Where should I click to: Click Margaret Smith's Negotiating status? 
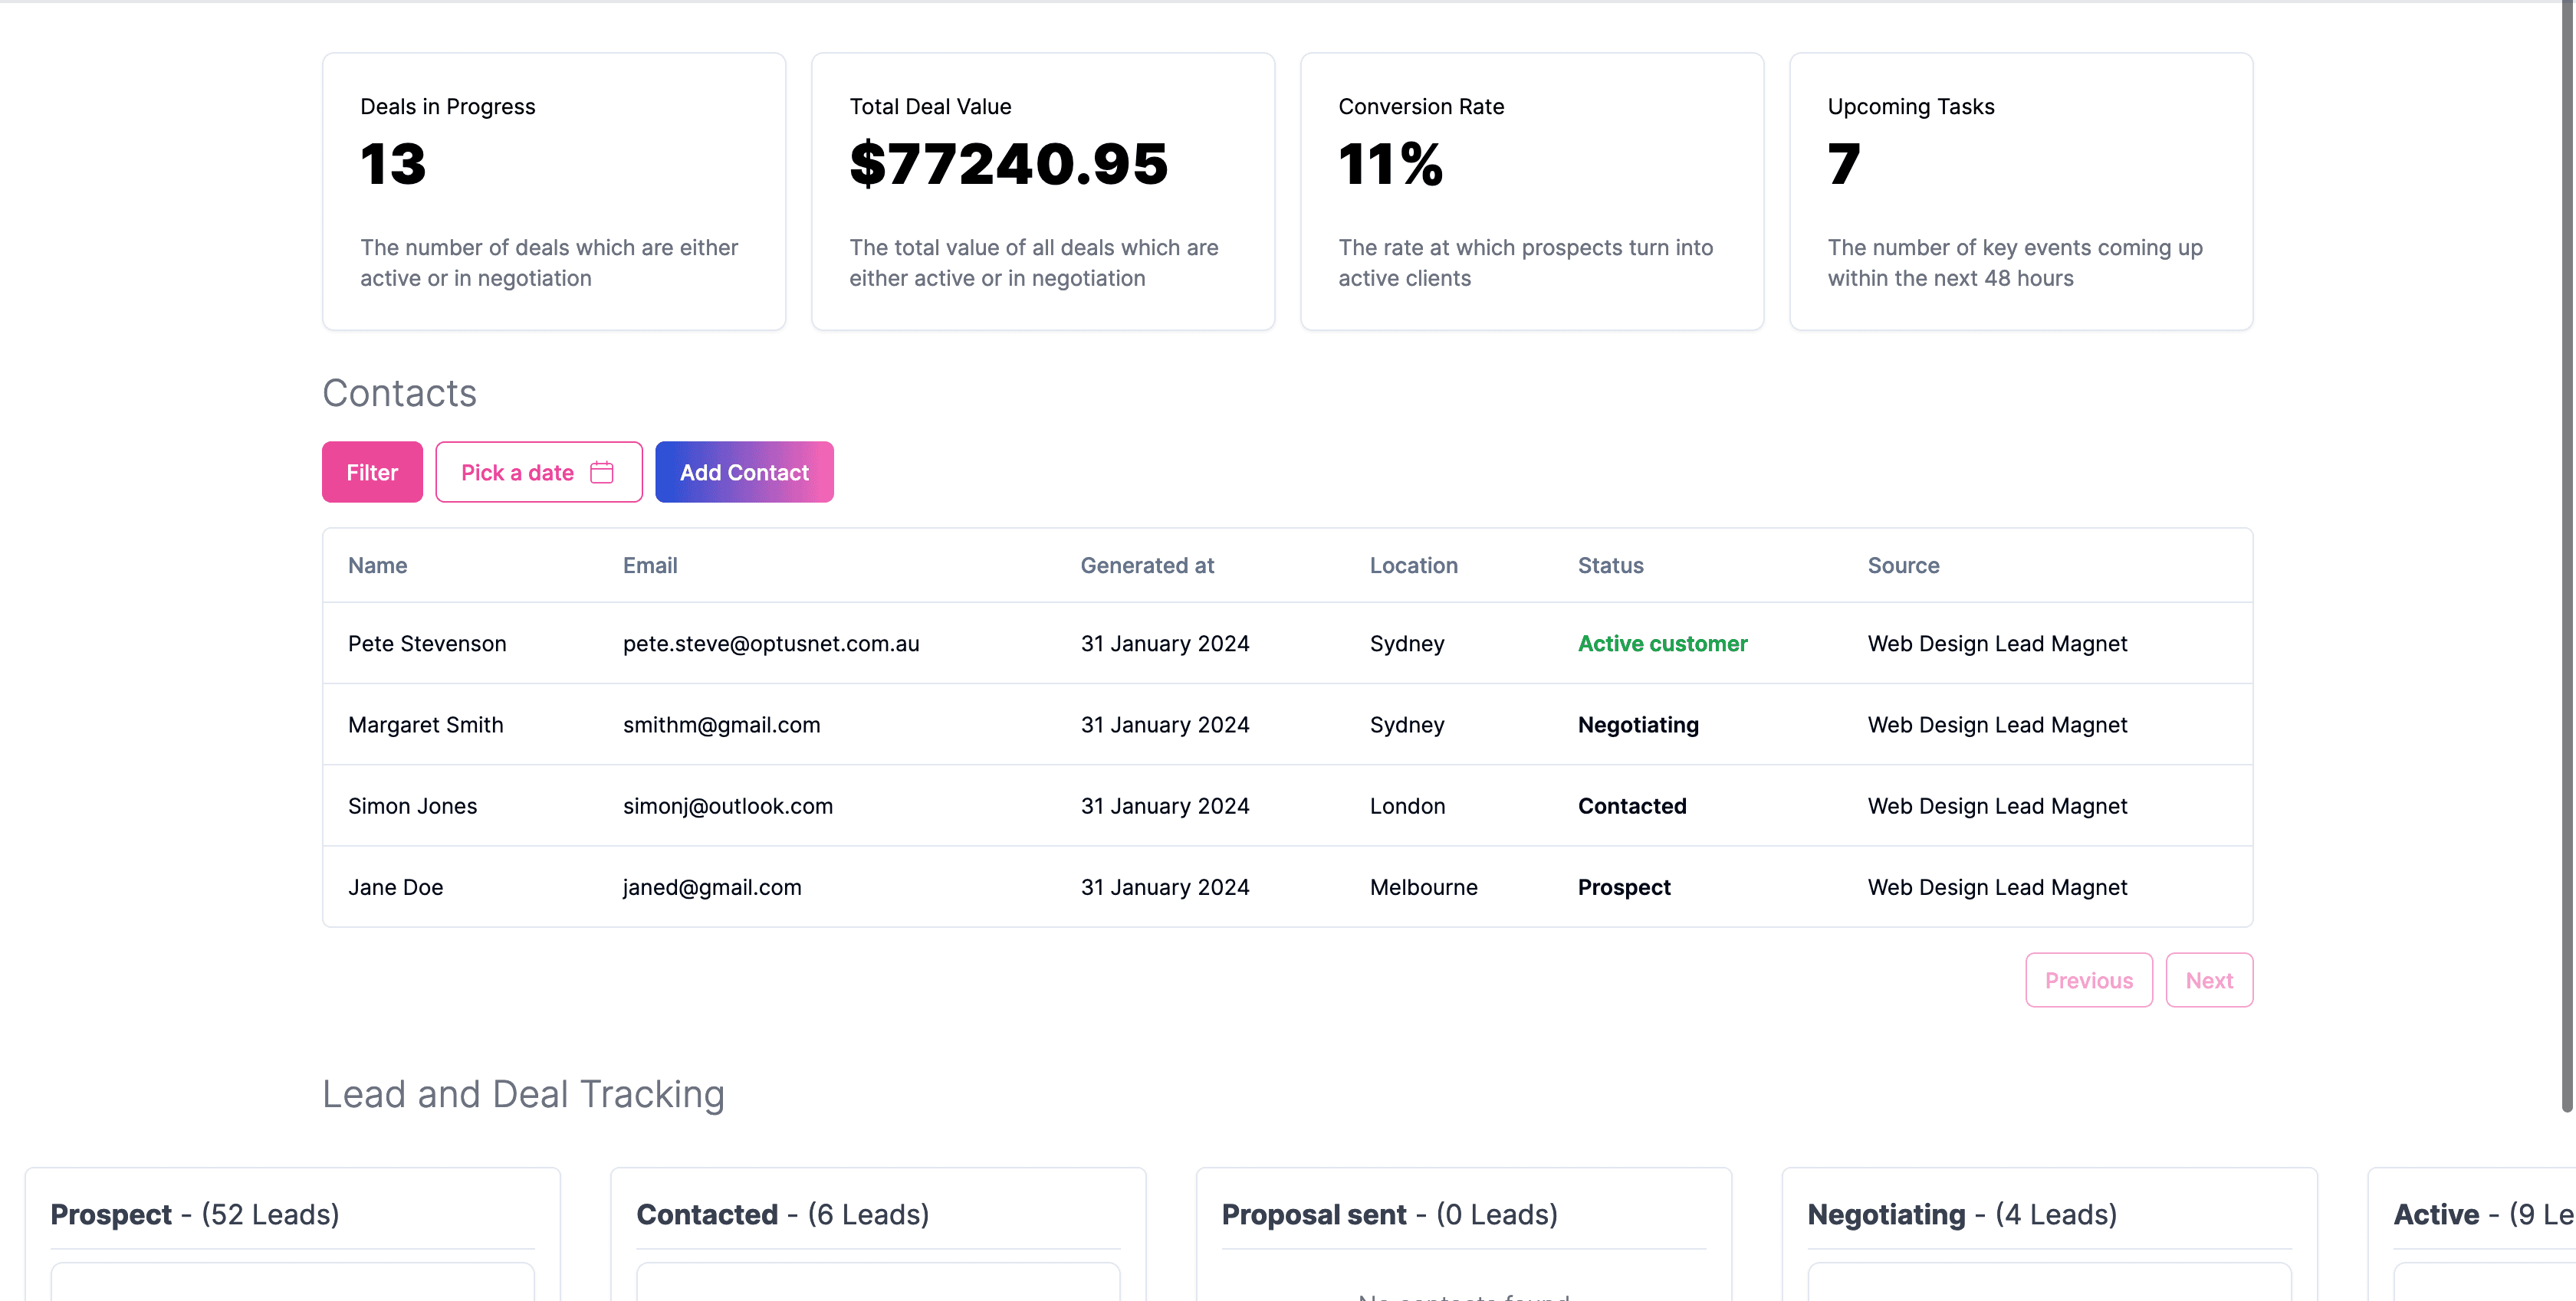[x=1638, y=725]
